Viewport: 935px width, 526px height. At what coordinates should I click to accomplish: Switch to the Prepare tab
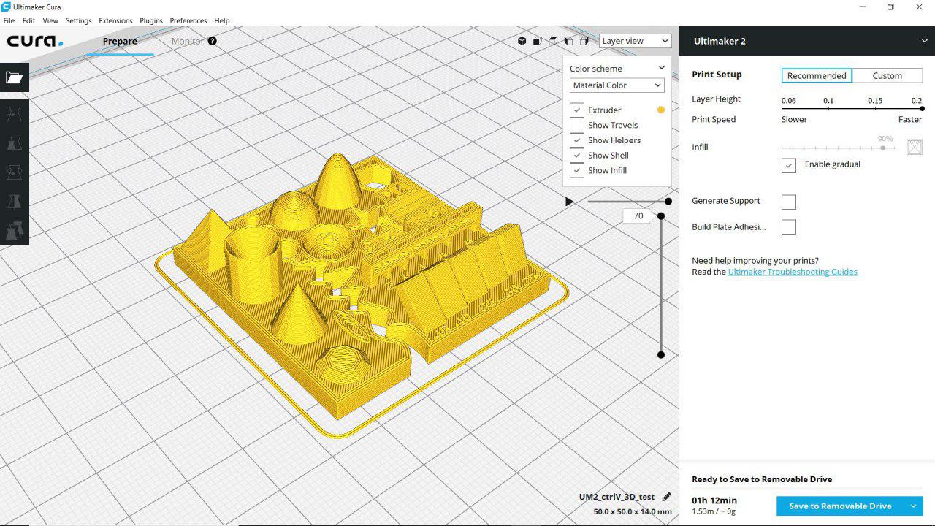(120, 41)
